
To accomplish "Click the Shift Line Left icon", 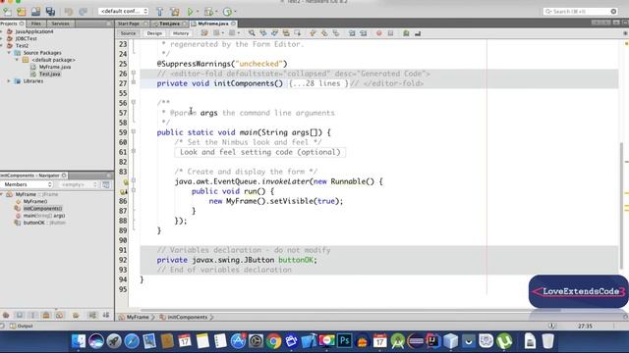I will coord(352,33).
